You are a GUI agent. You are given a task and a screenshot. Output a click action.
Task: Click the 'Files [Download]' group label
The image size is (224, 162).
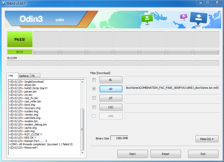pos(100,73)
